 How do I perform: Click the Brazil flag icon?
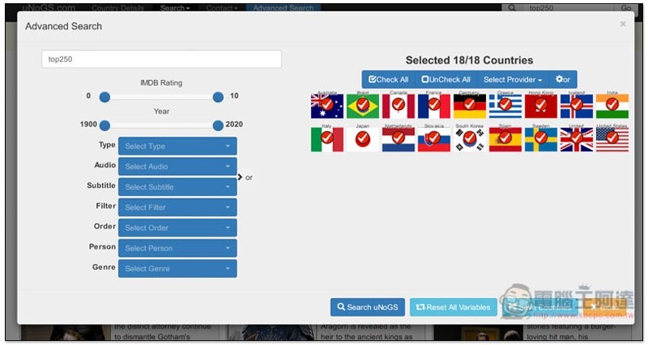click(362, 106)
